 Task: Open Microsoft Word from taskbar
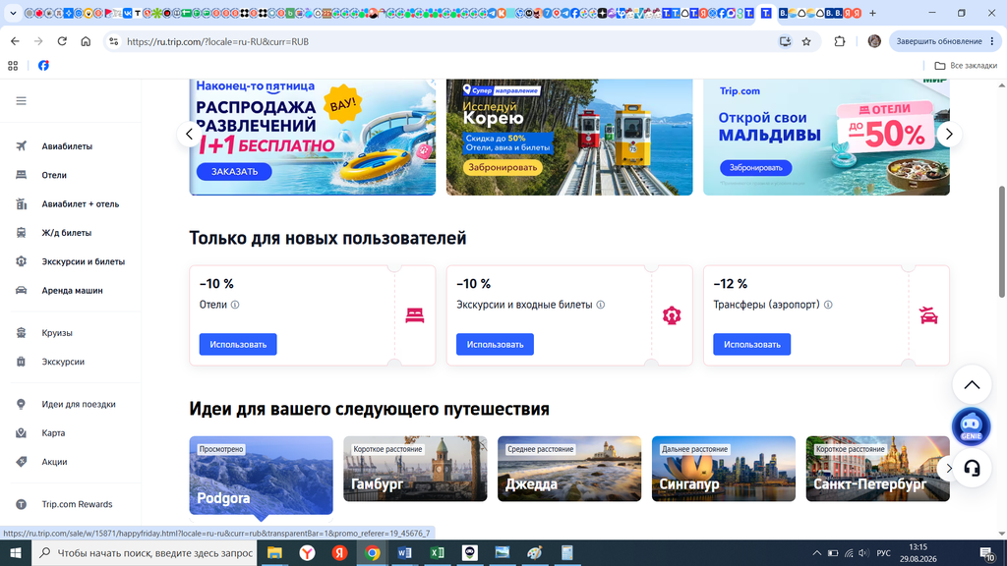pyautogui.click(x=404, y=552)
